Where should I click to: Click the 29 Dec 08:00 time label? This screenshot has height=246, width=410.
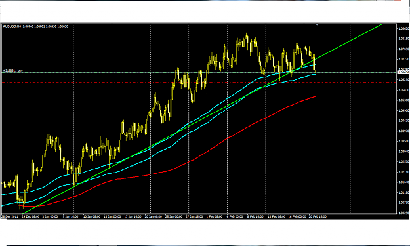pyautogui.click(x=31, y=216)
